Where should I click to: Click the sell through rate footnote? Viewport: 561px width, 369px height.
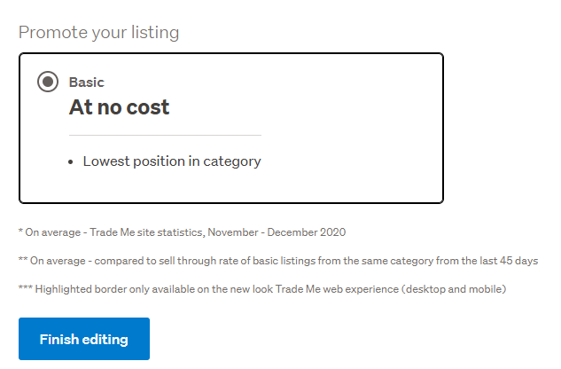277,261
